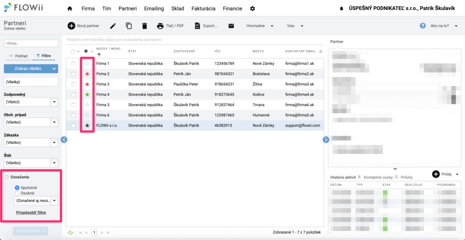This screenshot has height=240, width=465.
Task: Click the (Všetky) filter field
Action: point(31,82)
